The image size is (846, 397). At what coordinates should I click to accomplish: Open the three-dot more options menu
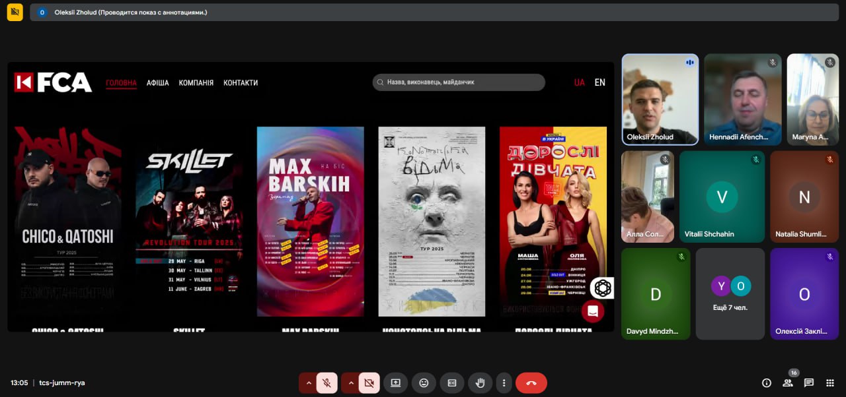point(504,382)
